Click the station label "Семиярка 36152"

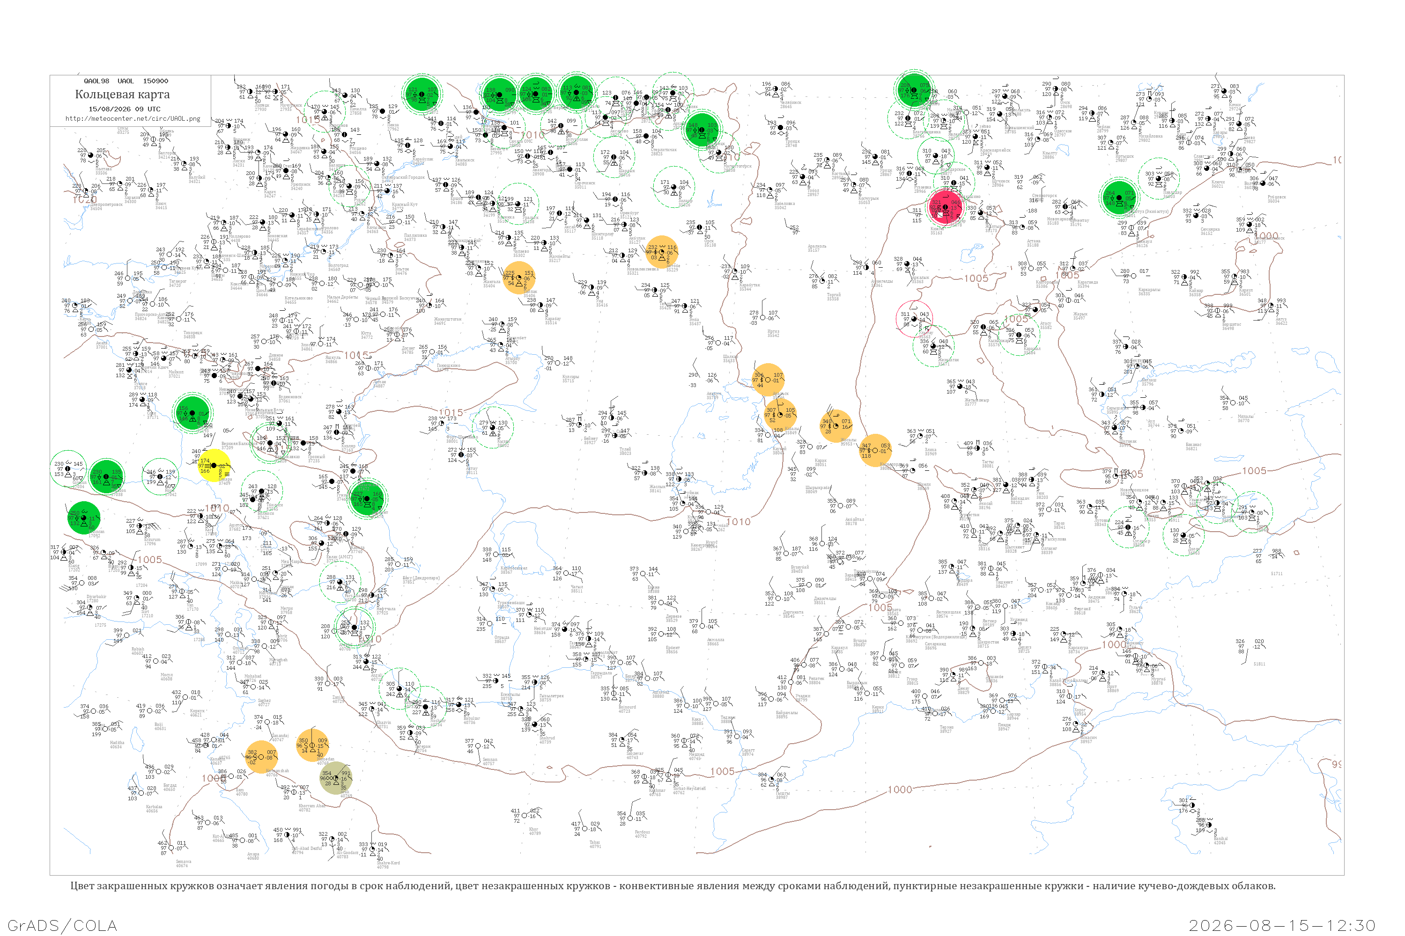pyautogui.click(x=1210, y=232)
